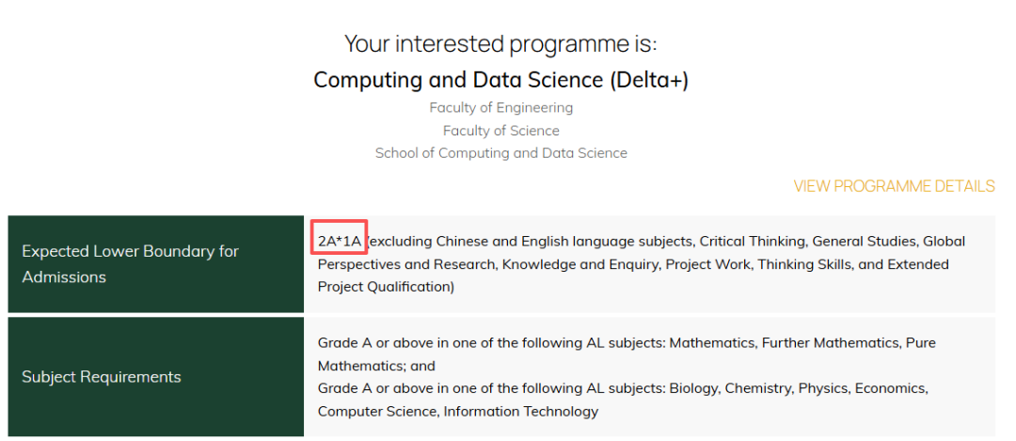Open the VIEW PROGRAMME DETAILS link
This screenshot has width=1016, height=441.
894,186
